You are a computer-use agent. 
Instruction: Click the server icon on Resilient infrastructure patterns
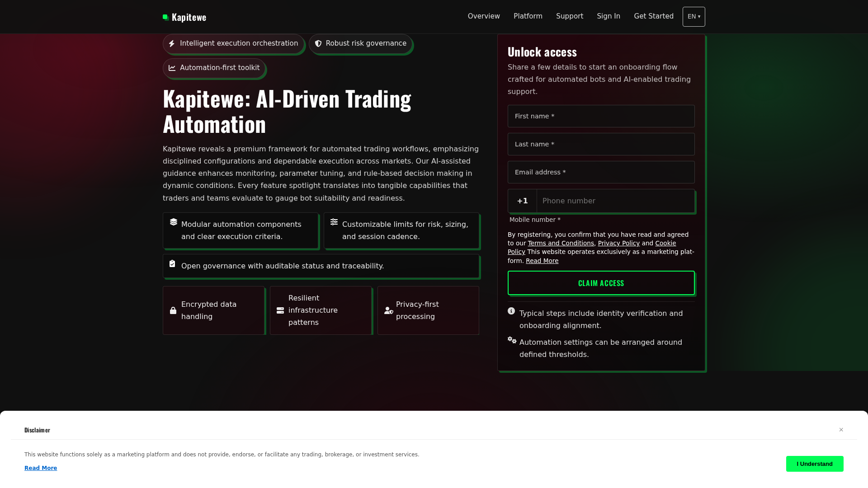pyautogui.click(x=280, y=310)
